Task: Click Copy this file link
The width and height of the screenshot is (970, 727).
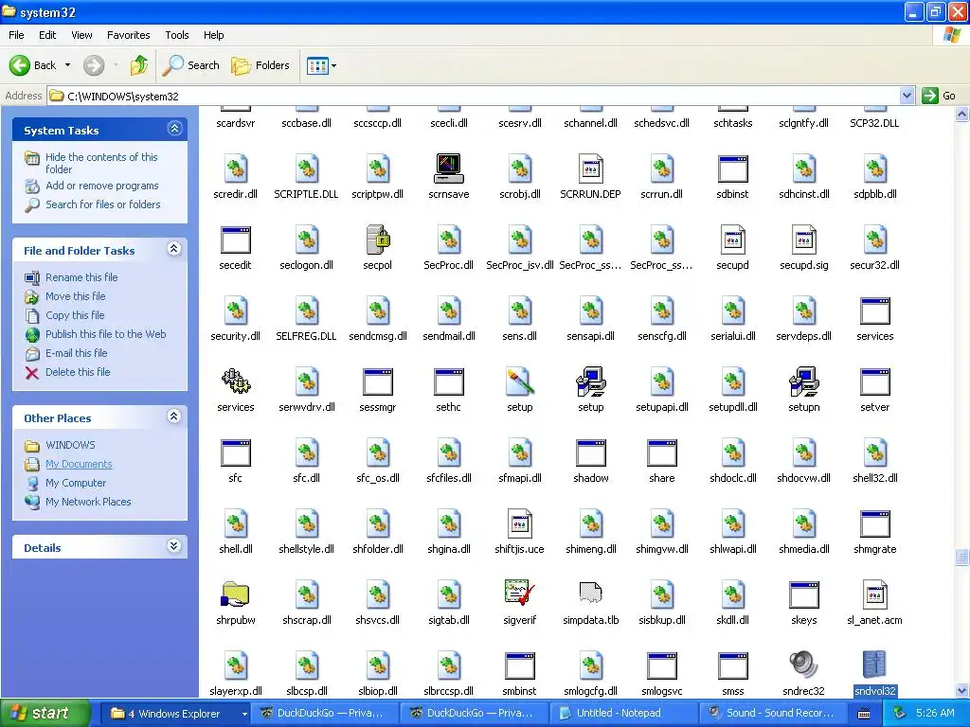Action: [x=75, y=315]
